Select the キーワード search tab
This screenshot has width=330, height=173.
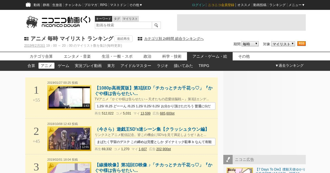pyautogui.click(x=103, y=19)
